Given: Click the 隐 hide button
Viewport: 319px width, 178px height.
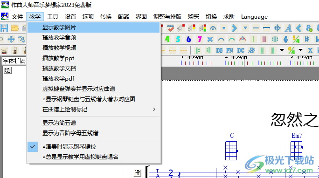Looking at the screenshot, I should tap(7, 71).
